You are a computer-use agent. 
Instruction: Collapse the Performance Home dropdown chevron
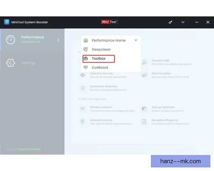[136, 40]
